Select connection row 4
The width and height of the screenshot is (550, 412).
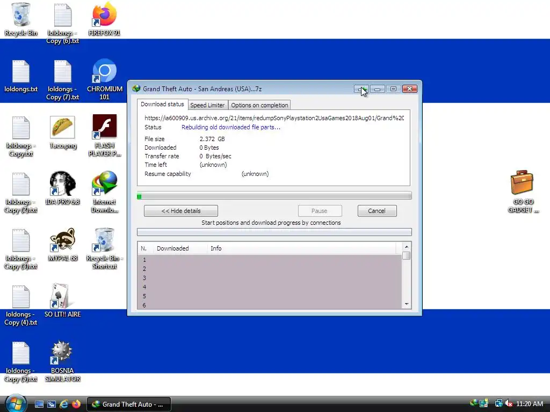pos(270,288)
